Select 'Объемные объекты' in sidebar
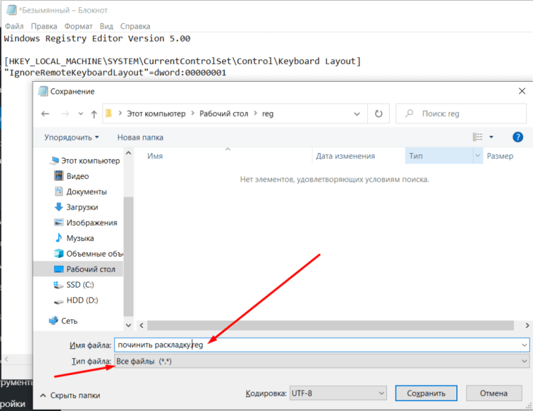This screenshot has width=533, height=411. [x=89, y=253]
